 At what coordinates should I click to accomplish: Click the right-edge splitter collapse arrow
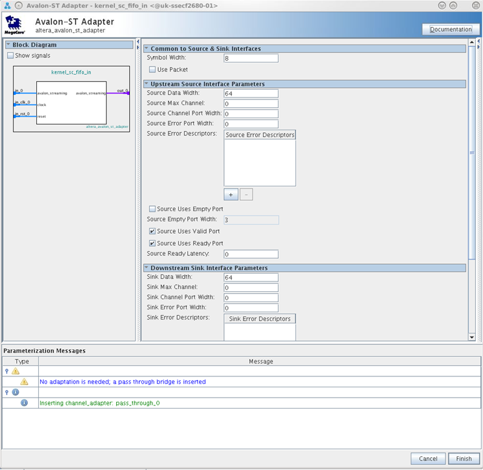pos(478,41)
